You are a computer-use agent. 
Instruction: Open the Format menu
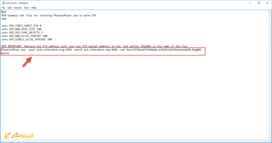pos(18,8)
